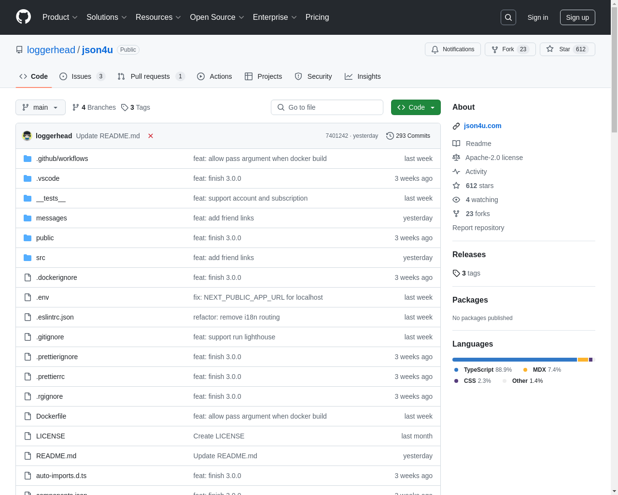Viewport: 618px width, 495px height.
Task: Open the loggerhead owner link in title
Action: [x=51, y=50]
